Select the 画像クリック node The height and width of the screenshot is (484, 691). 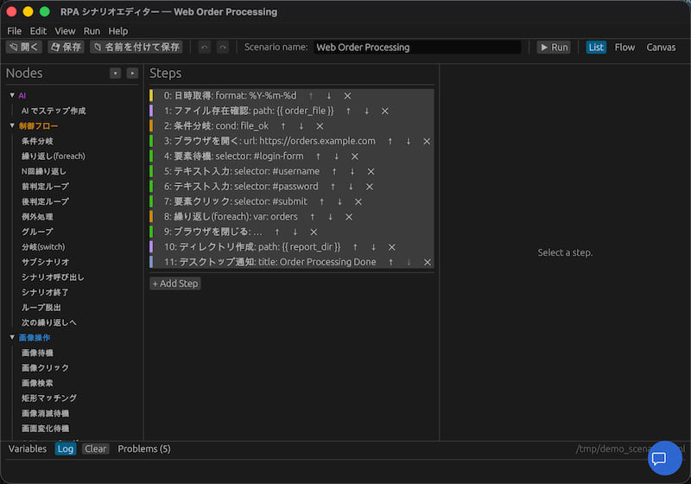coord(45,367)
